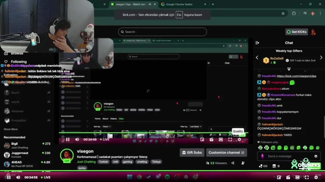Image resolution: width=325 pixels, height=182 pixels.
Task: Switch to Clips tab in nested page
Action: point(121,119)
